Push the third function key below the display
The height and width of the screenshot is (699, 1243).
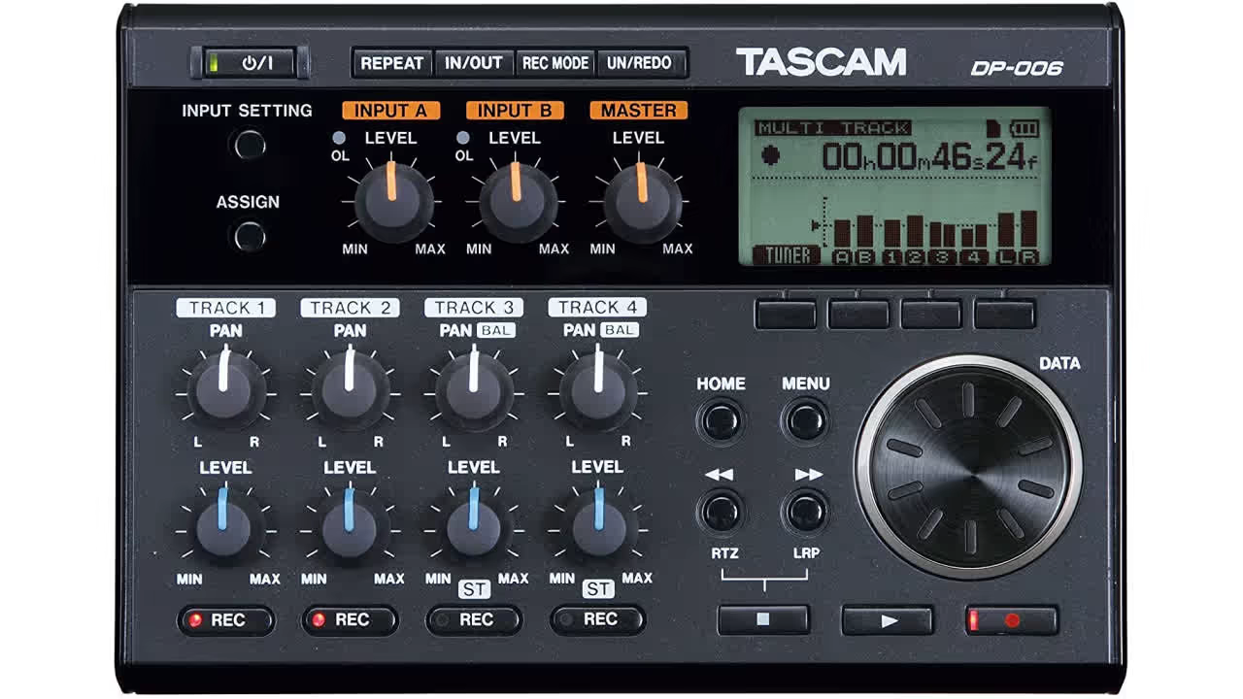click(x=931, y=314)
